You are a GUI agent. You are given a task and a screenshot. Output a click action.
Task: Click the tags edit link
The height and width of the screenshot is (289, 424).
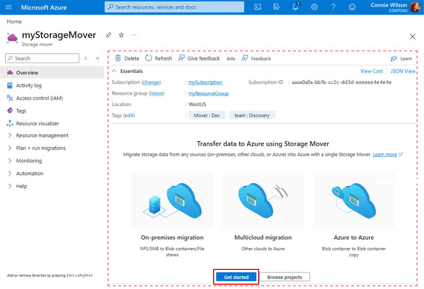point(129,115)
